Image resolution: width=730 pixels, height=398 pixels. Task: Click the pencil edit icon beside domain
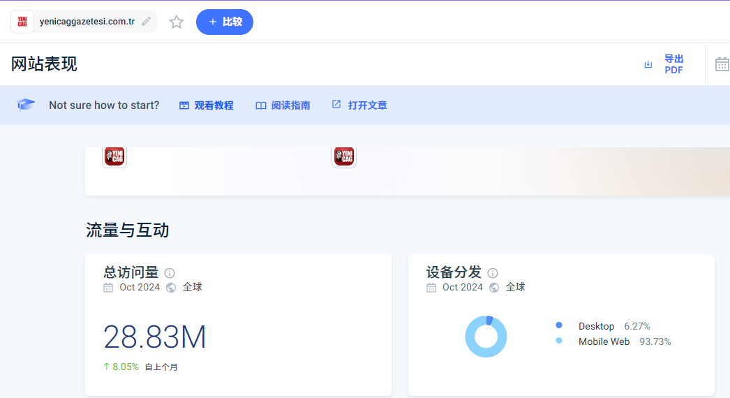coord(146,22)
